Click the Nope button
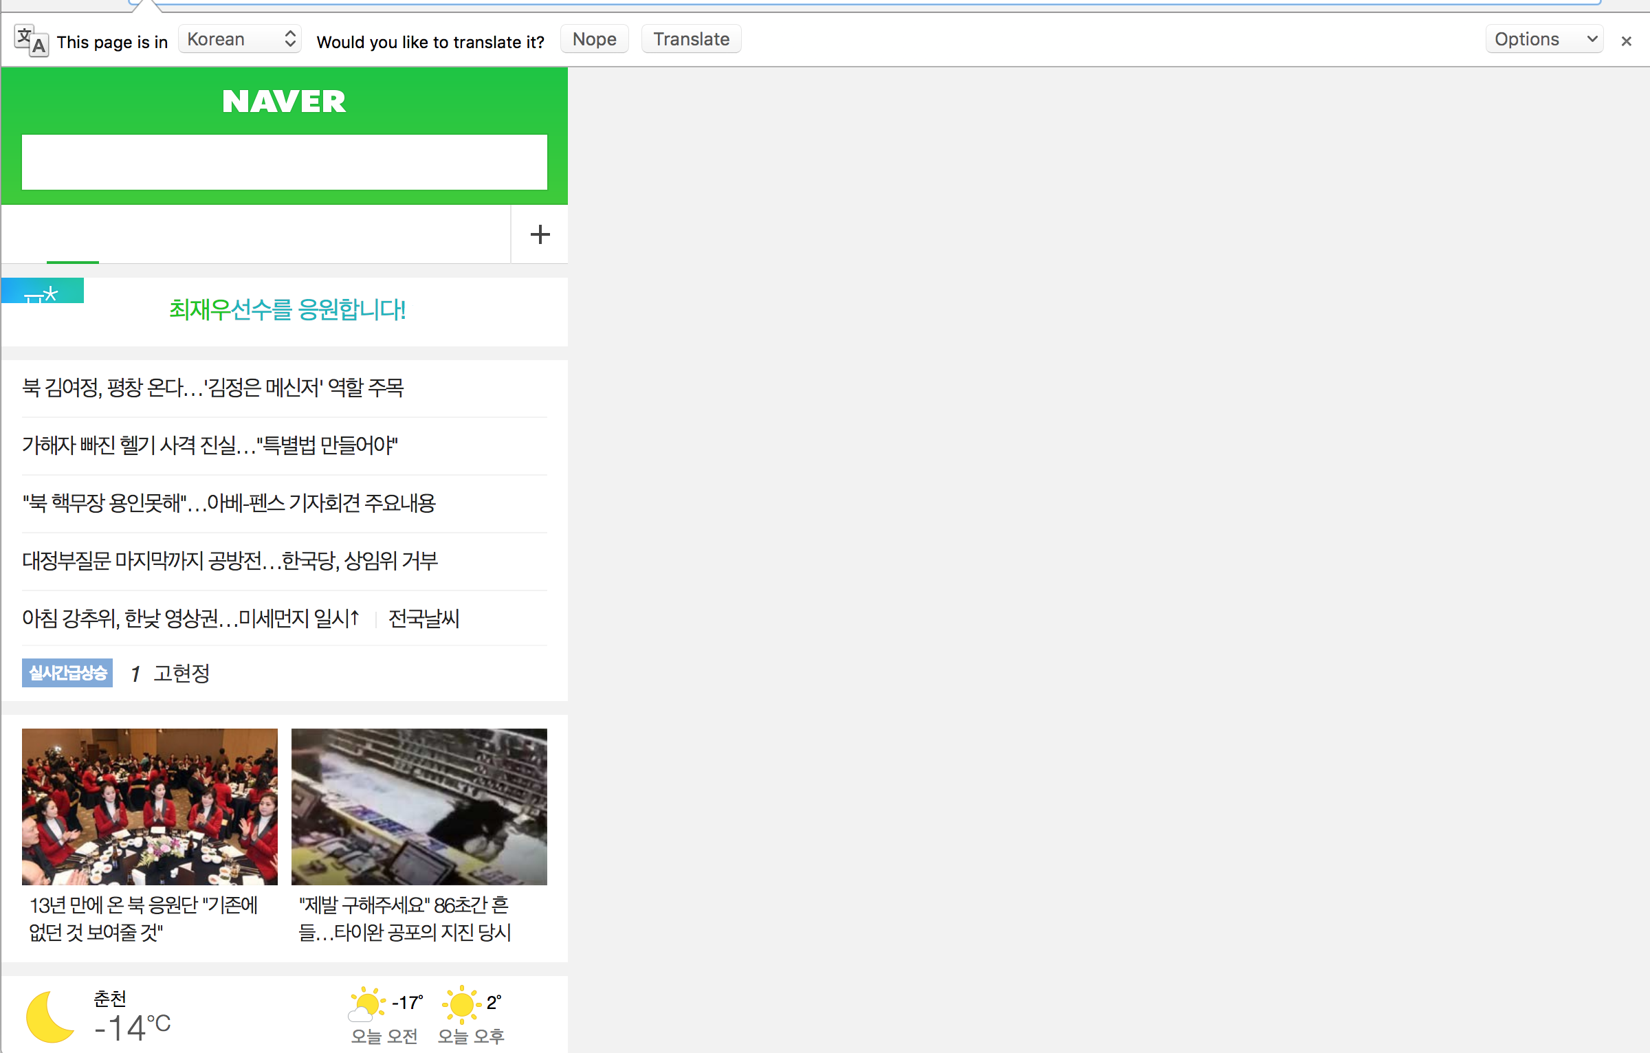The image size is (1650, 1053). pyautogui.click(x=594, y=39)
